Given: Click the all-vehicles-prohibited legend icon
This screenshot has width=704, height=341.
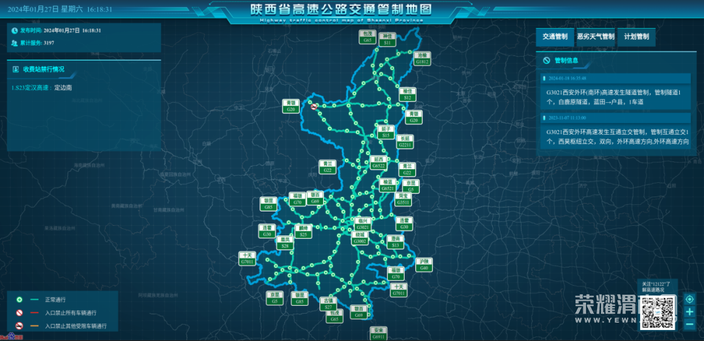Looking at the screenshot, I should 20,313.
